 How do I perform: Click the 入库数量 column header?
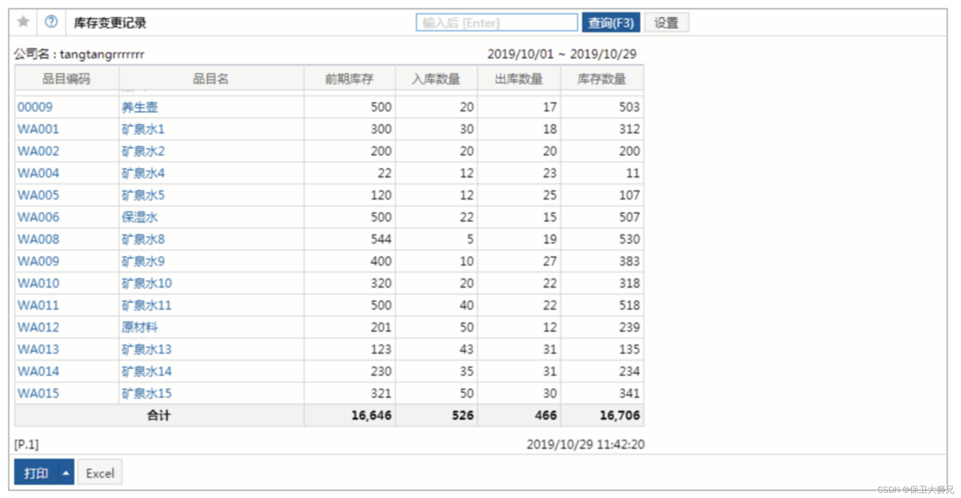pos(436,79)
